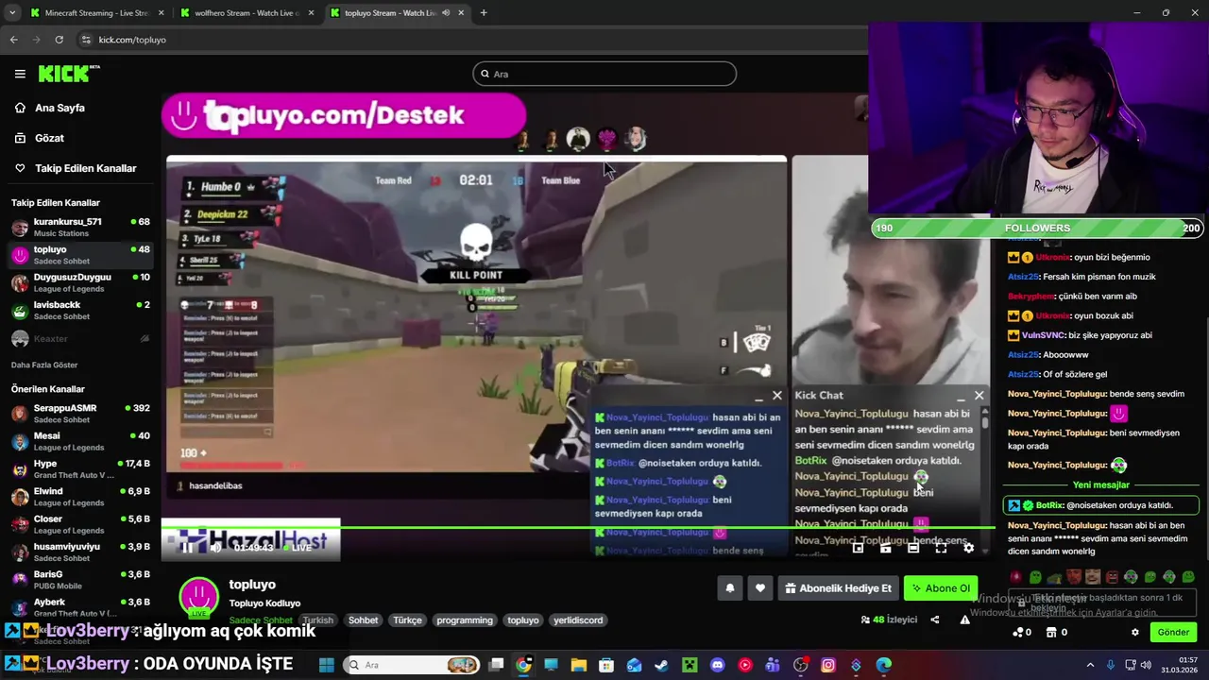Launch Discord from the taskbar
The height and width of the screenshot is (680, 1209).
(717, 665)
